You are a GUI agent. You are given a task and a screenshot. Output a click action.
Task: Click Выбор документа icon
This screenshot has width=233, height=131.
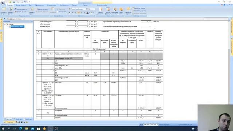(x=100, y=11)
